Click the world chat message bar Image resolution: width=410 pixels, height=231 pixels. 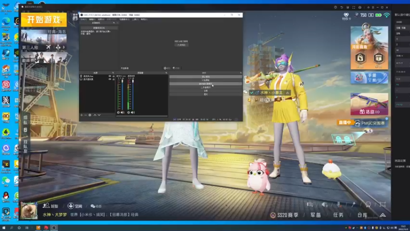pos(105,215)
